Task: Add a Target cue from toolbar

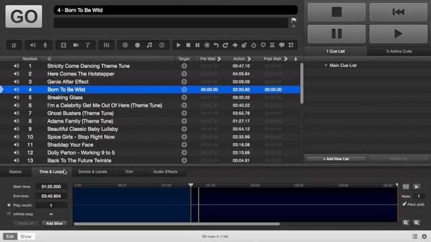Action: point(244,45)
